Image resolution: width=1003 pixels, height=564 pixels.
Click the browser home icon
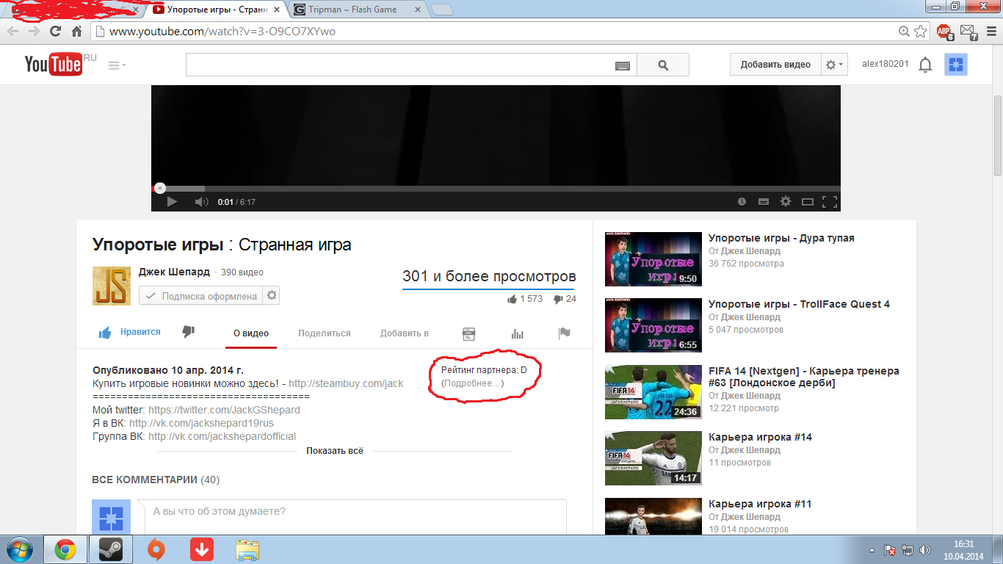pos(76,32)
